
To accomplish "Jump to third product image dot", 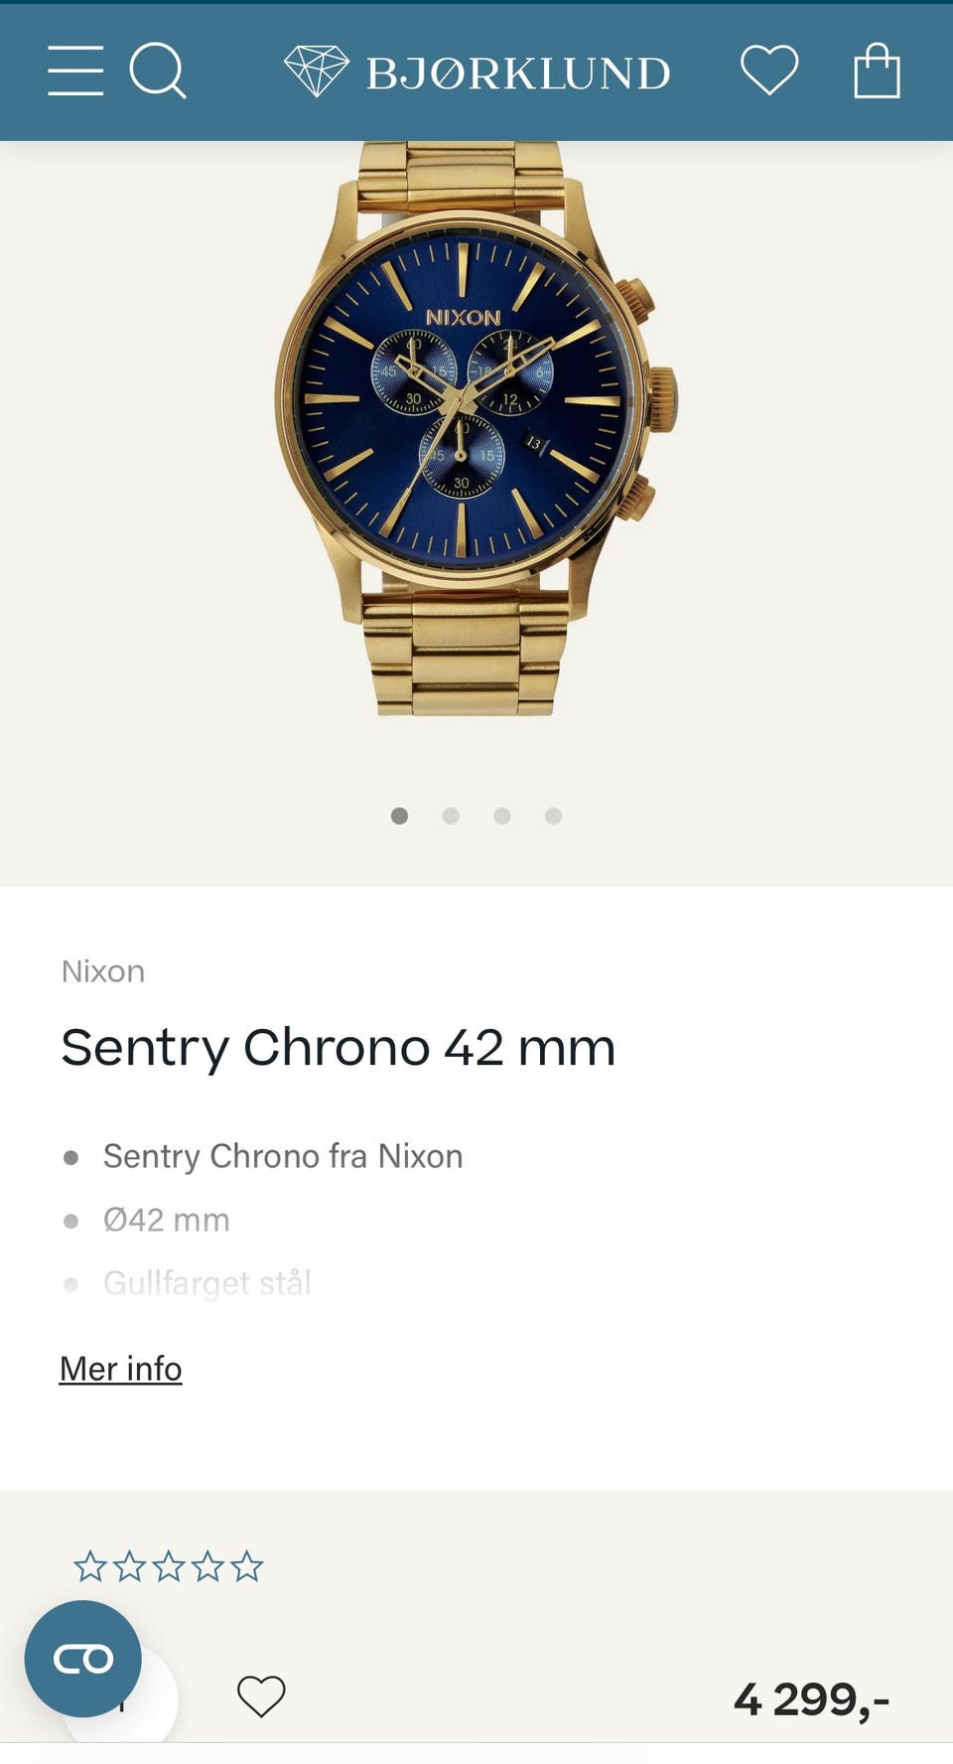I will point(502,815).
